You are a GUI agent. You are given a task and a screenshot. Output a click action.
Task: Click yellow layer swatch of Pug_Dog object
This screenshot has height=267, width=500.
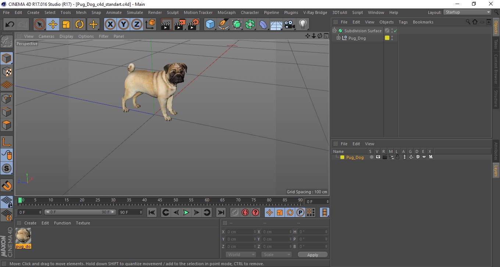(387, 38)
